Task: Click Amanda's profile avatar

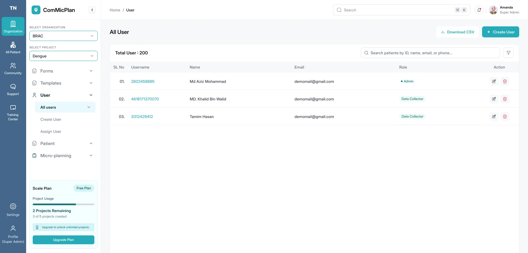Action: coord(493,10)
